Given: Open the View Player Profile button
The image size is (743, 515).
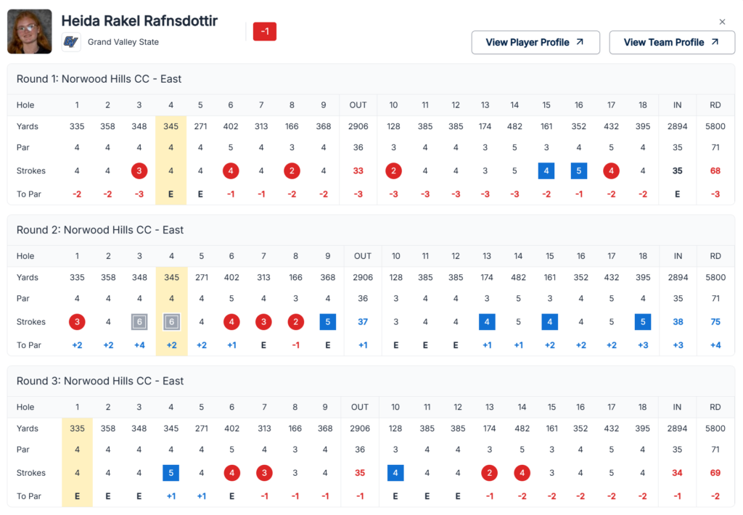Looking at the screenshot, I should pyautogui.click(x=535, y=42).
